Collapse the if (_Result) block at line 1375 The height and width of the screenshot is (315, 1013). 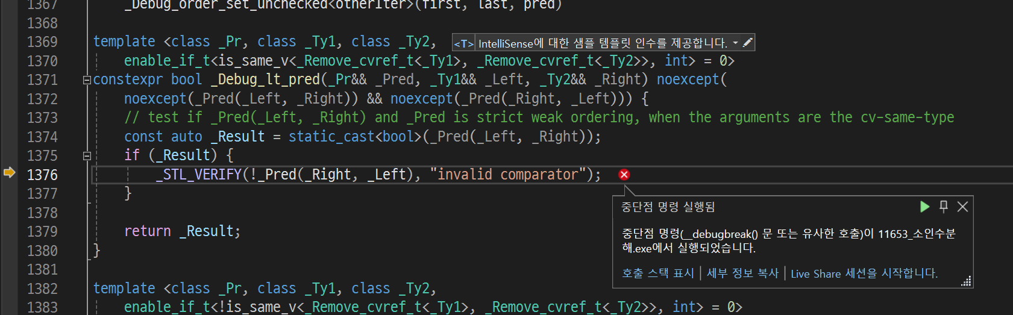[87, 155]
